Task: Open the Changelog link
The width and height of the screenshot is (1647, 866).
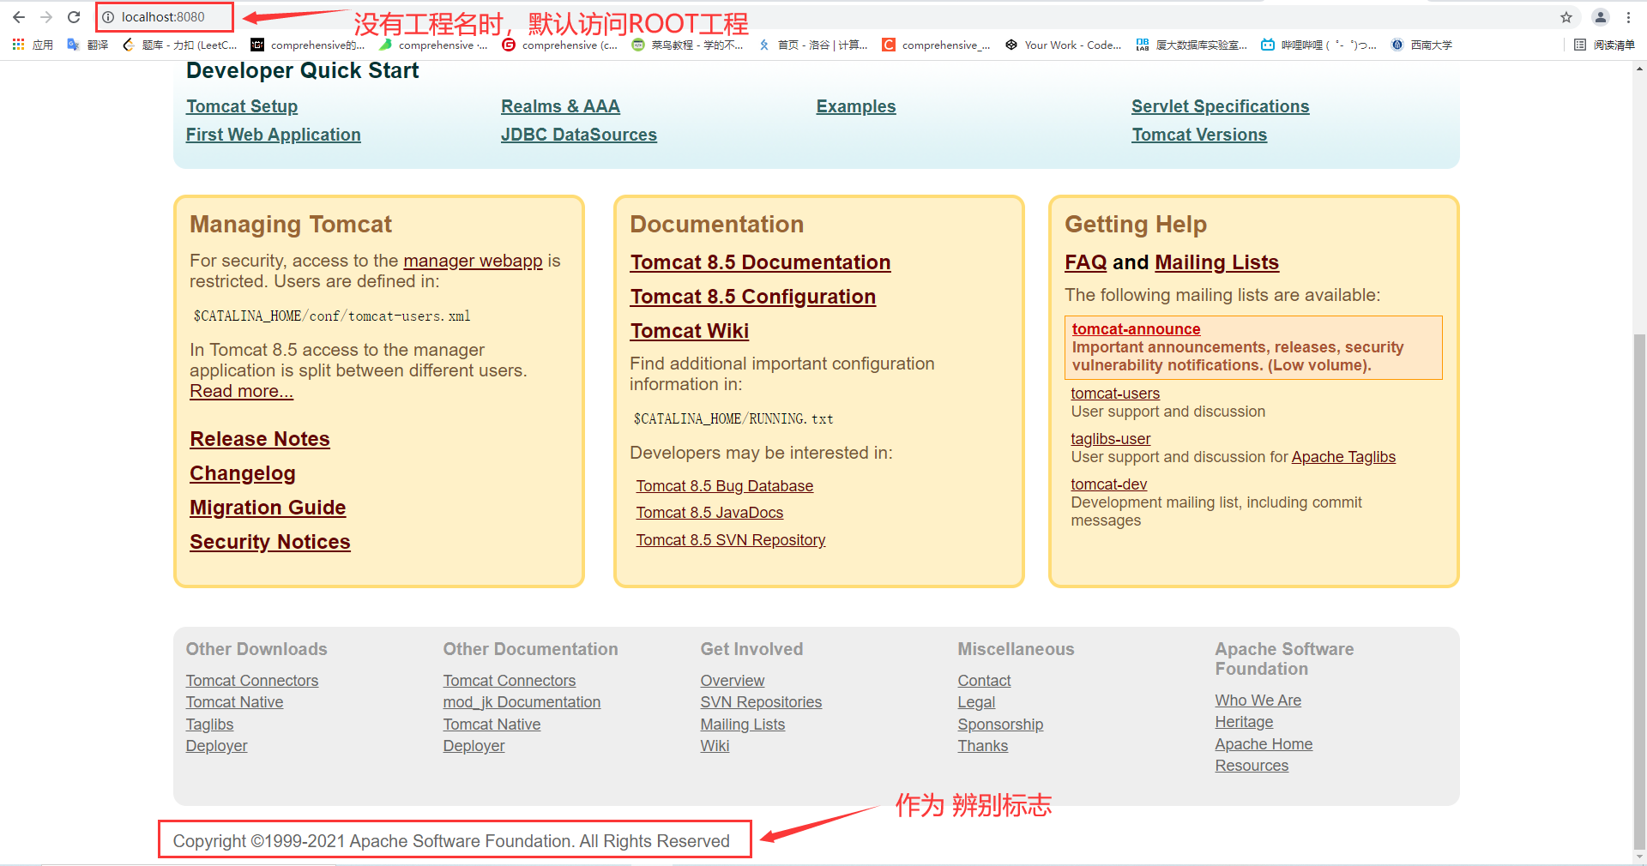Action: coord(243,473)
